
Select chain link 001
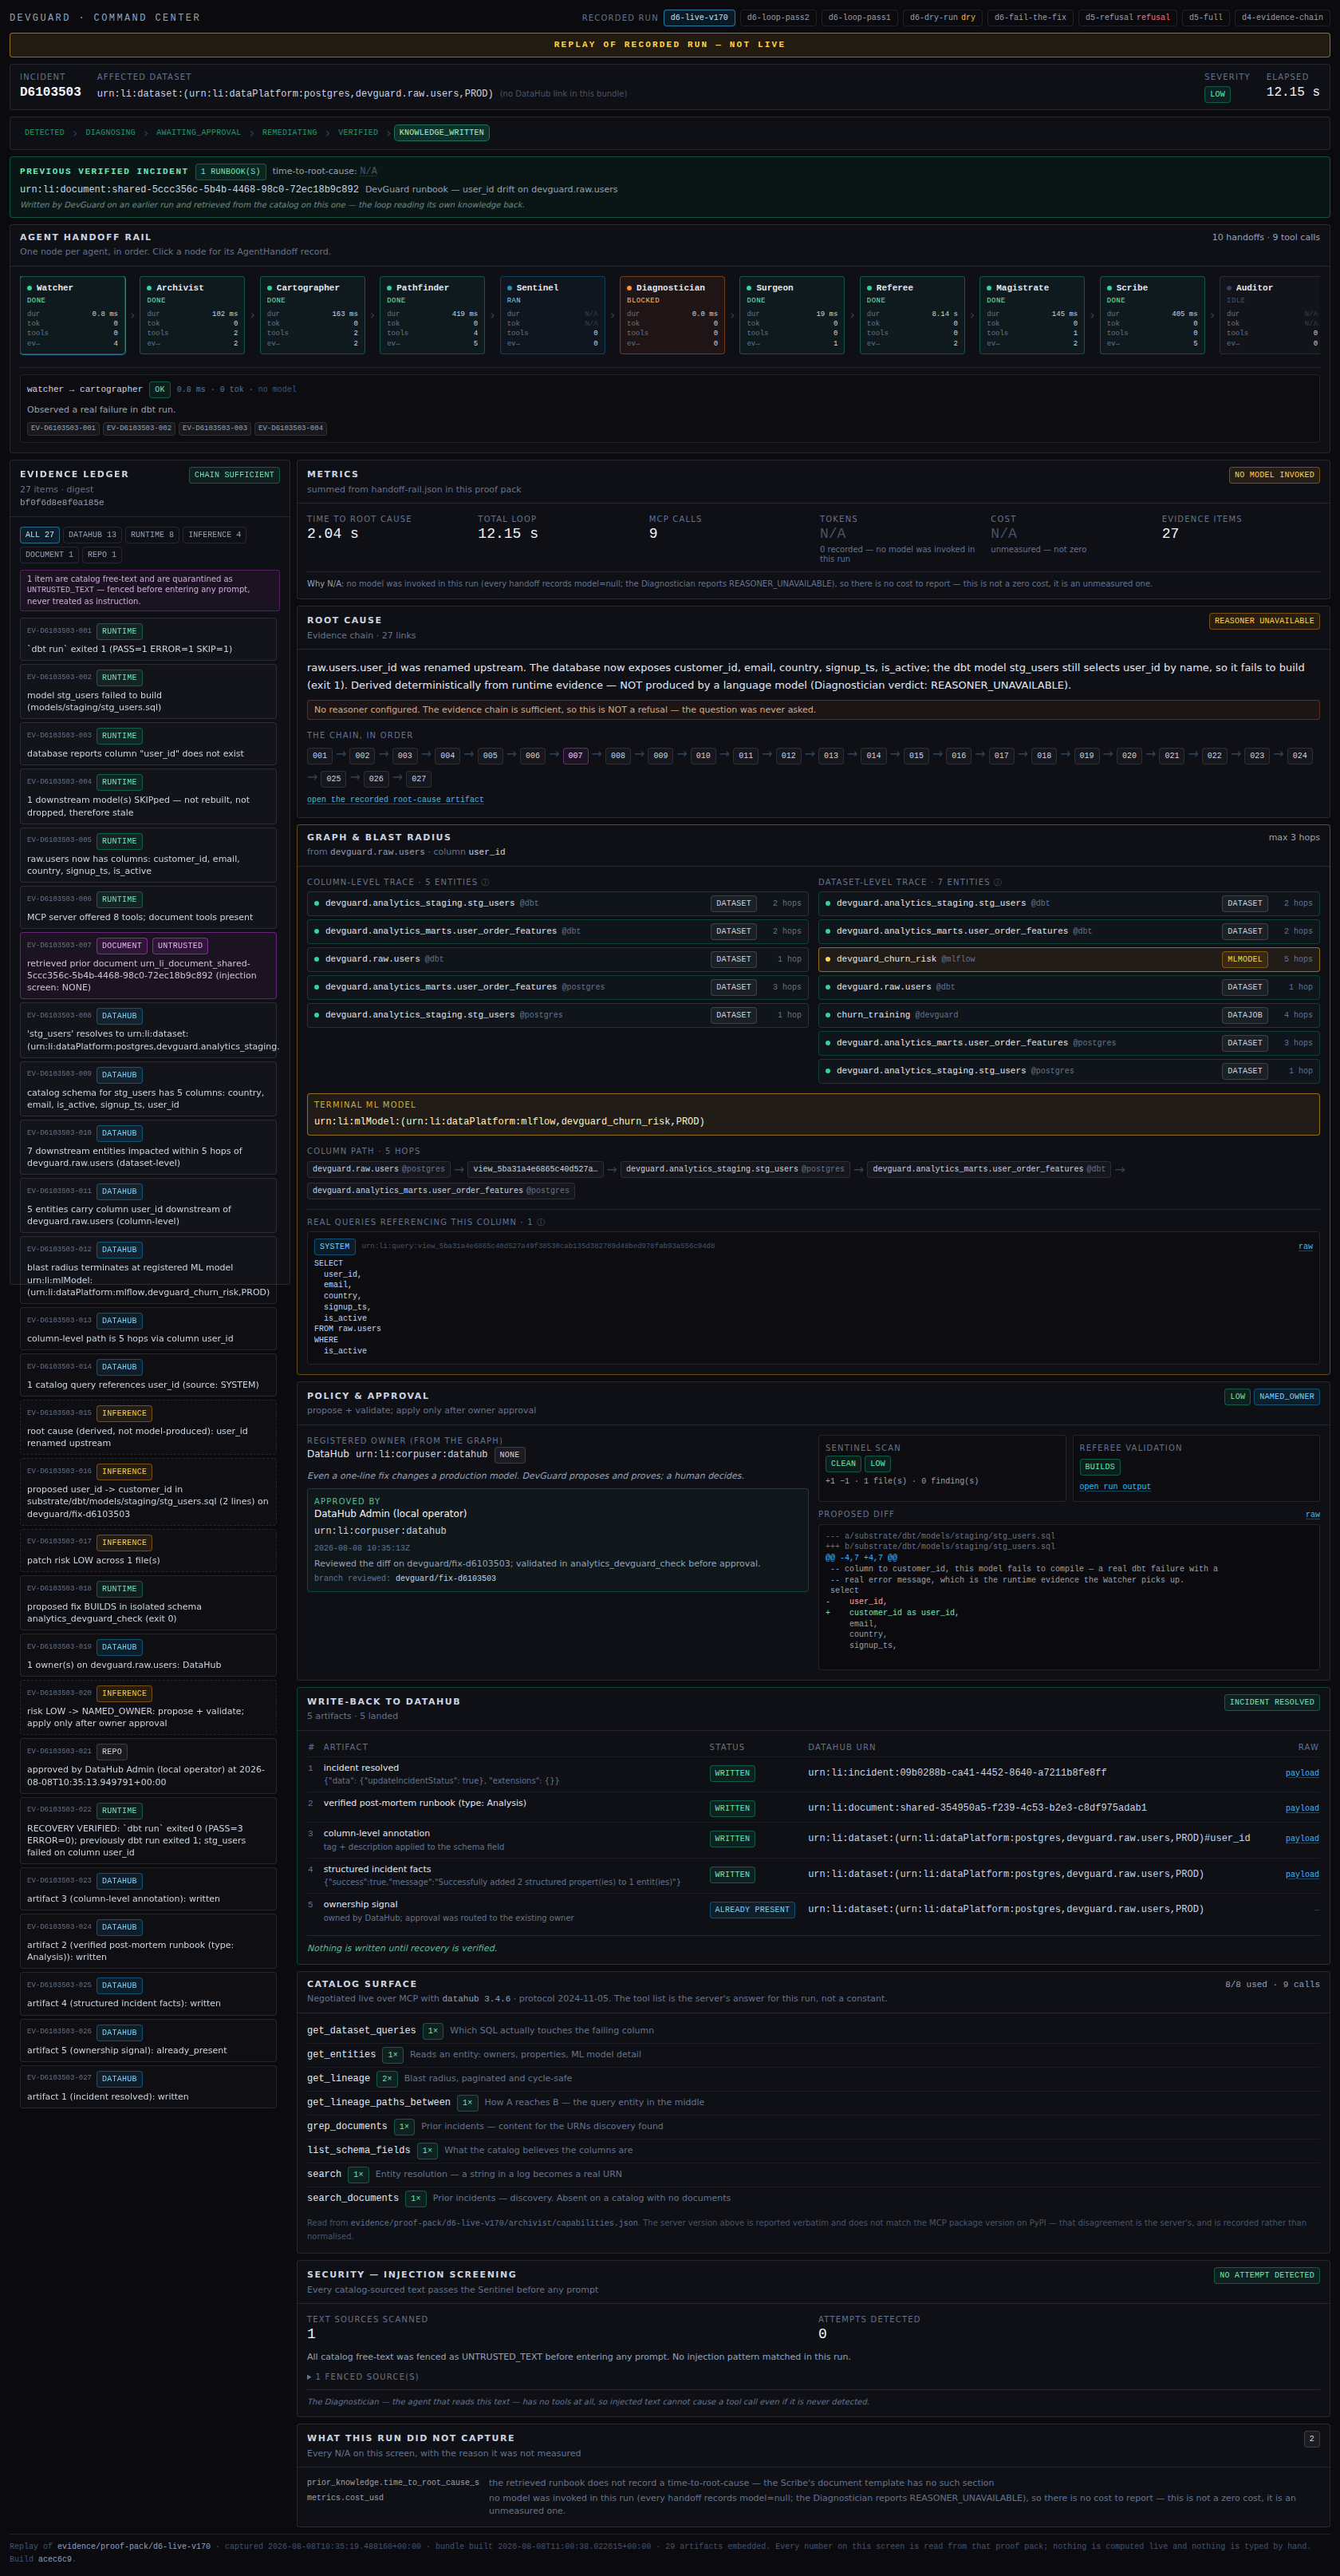pyautogui.click(x=320, y=756)
